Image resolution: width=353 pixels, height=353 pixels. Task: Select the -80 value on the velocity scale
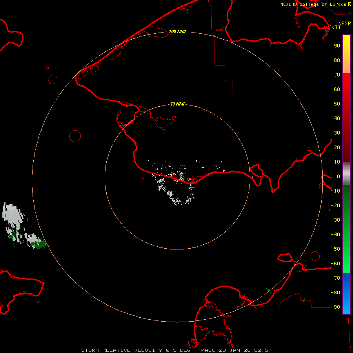click(x=335, y=293)
